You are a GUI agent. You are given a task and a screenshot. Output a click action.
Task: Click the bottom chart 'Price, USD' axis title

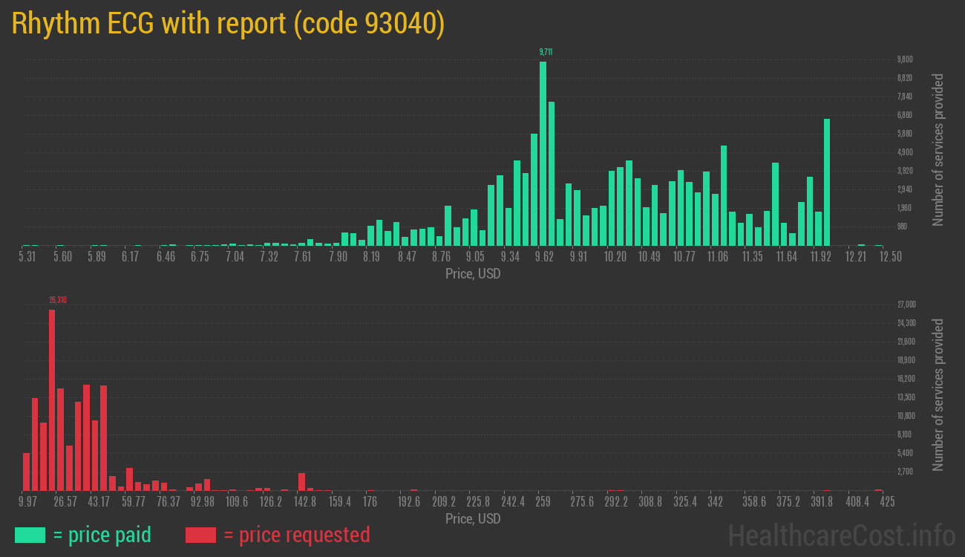click(x=473, y=518)
